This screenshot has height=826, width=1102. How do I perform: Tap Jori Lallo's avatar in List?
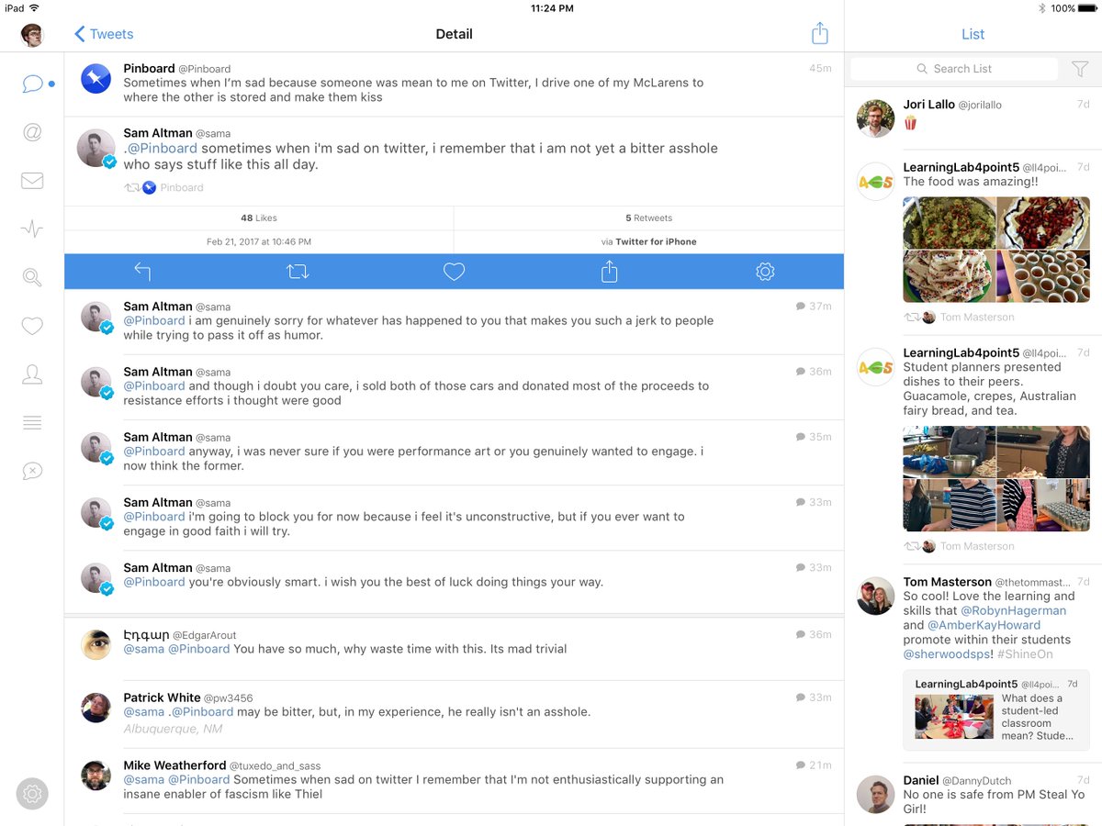[875, 118]
